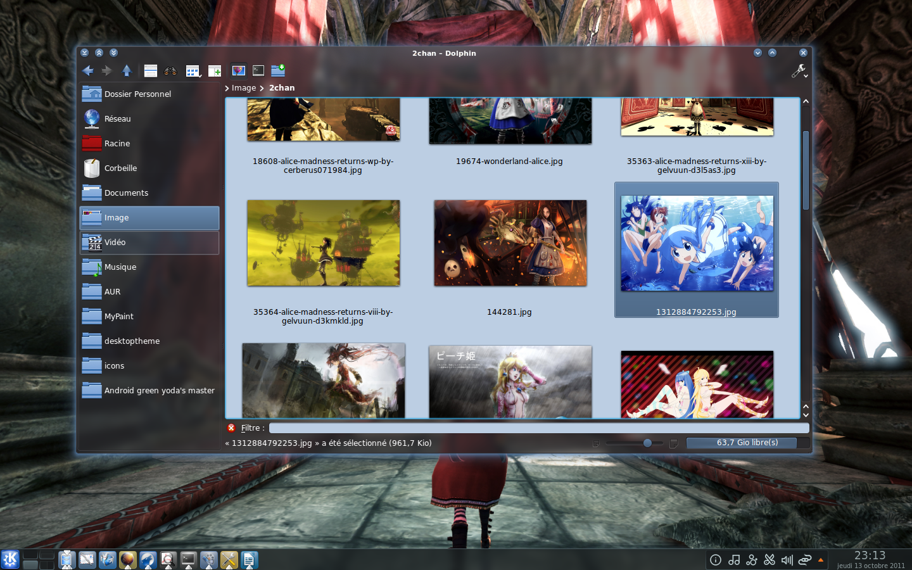Expand the arrow before 2chan breadcrumb

click(262, 88)
